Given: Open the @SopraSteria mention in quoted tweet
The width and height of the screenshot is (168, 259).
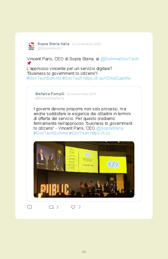Looking at the screenshot, I should (x=110, y=128).
